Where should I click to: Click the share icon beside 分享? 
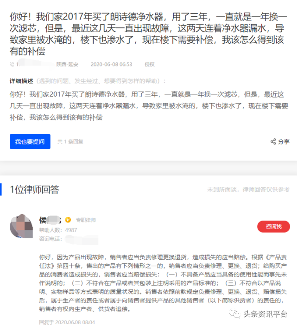tap(273, 142)
